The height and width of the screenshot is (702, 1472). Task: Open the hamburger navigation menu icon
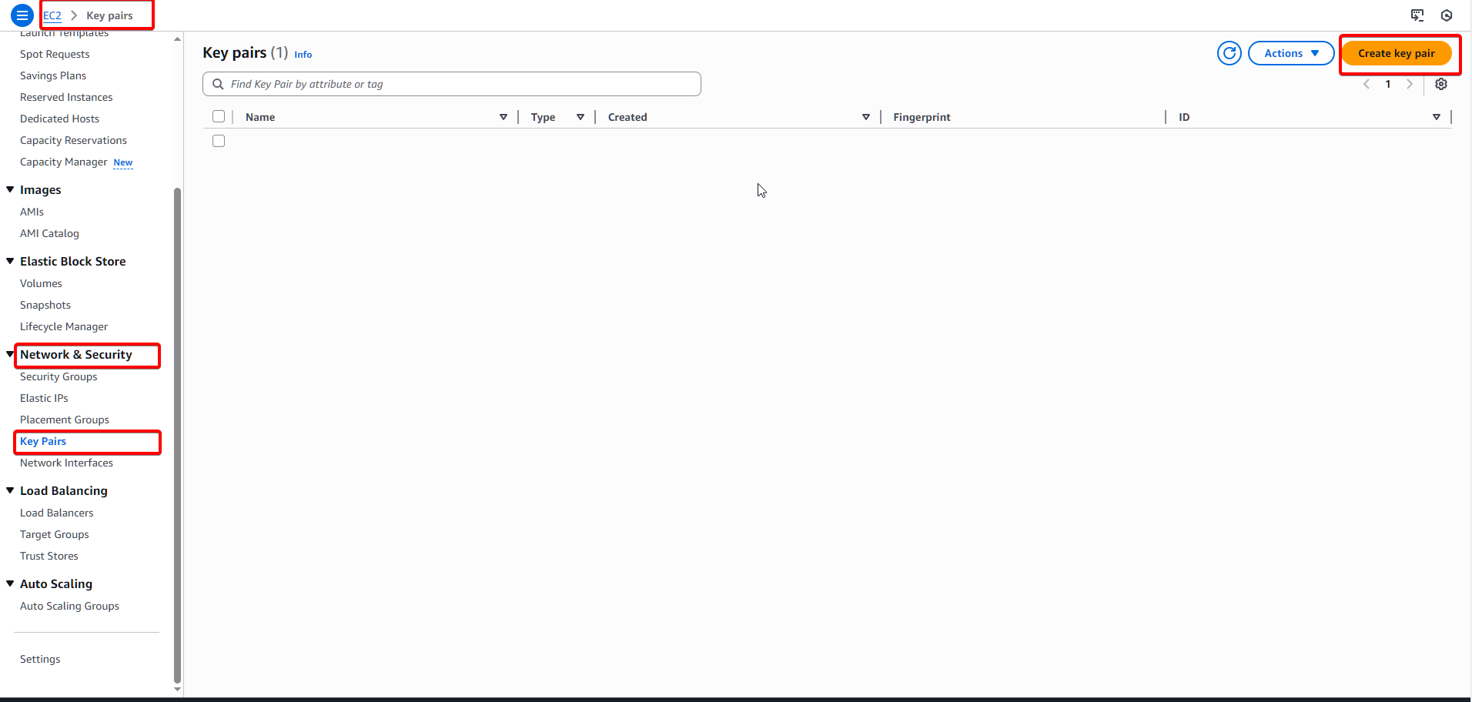tap(22, 15)
